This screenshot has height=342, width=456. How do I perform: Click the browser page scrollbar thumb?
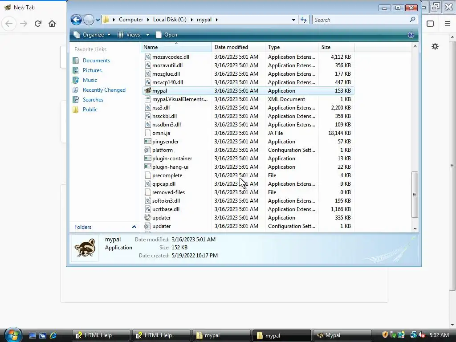(452, 166)
